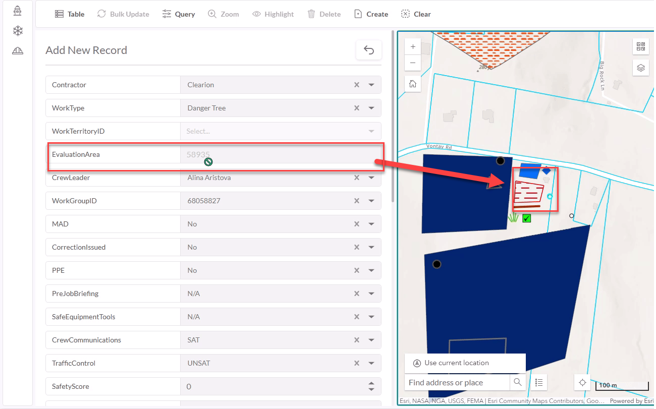The width and height of the screenshot is (656, 409).
Task: Expand the PreJobBriefing dropdown
Action: [371, 294]
